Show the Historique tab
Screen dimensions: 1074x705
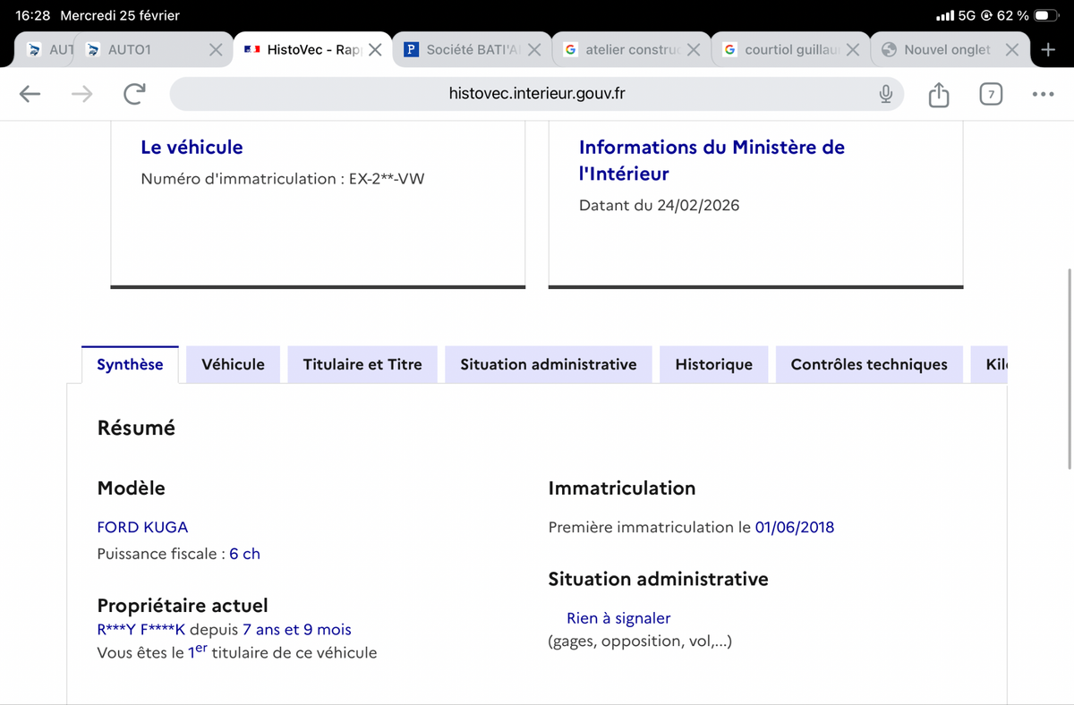click(713, 364)
